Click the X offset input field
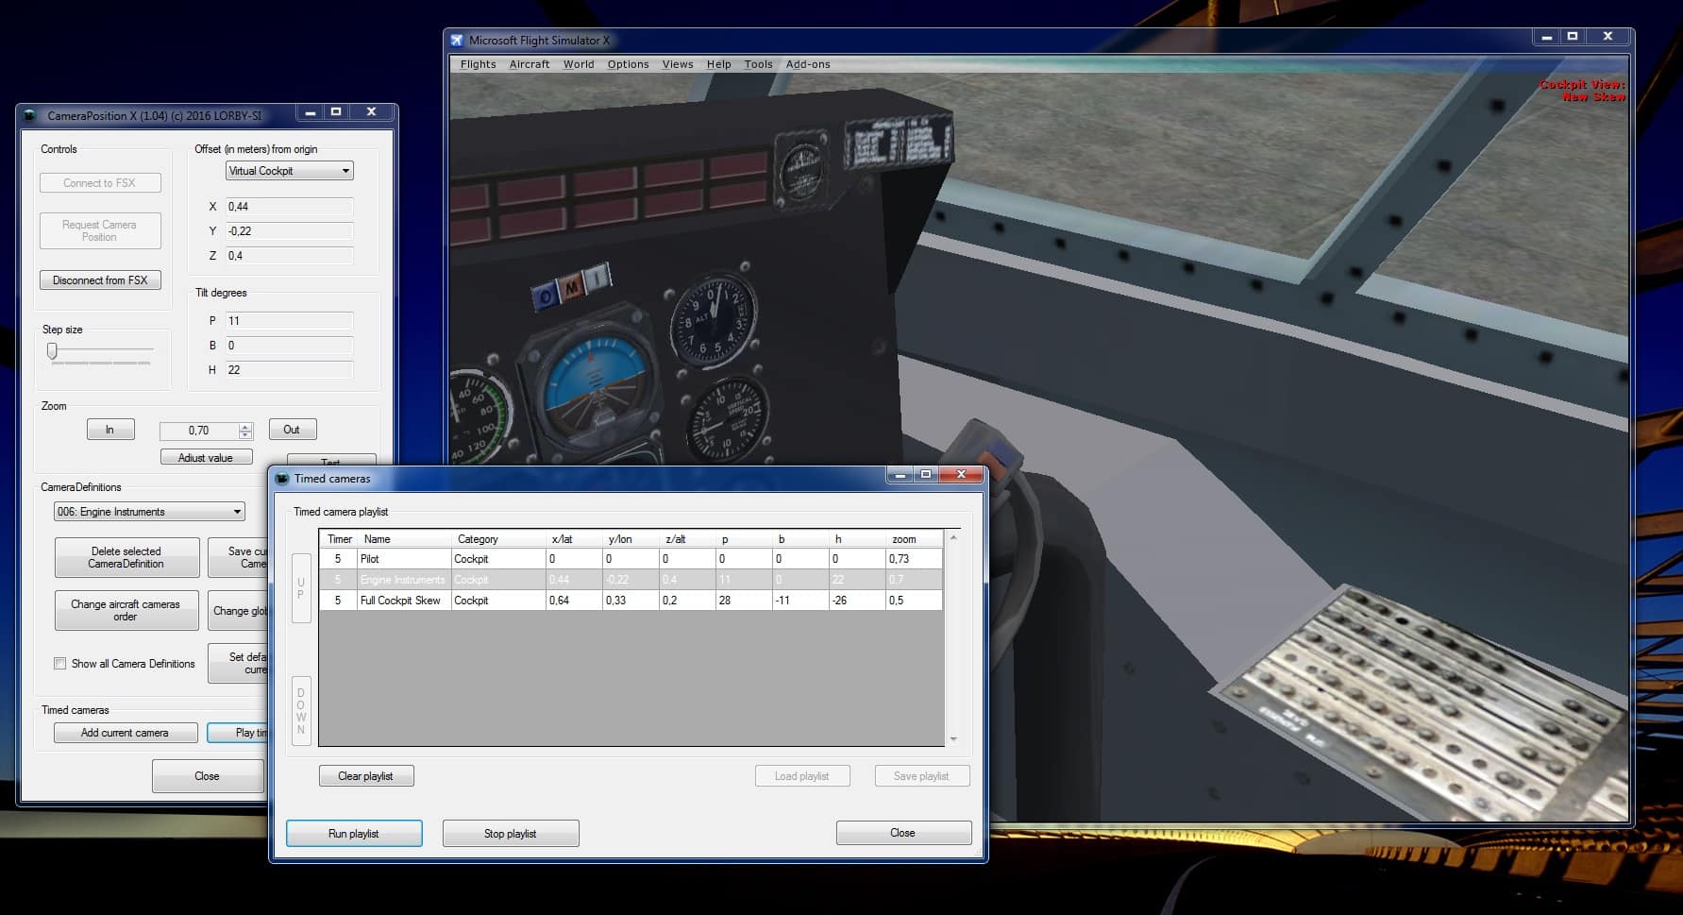The width and height of the screenshot is (1683, 915). tap(289, 207)
